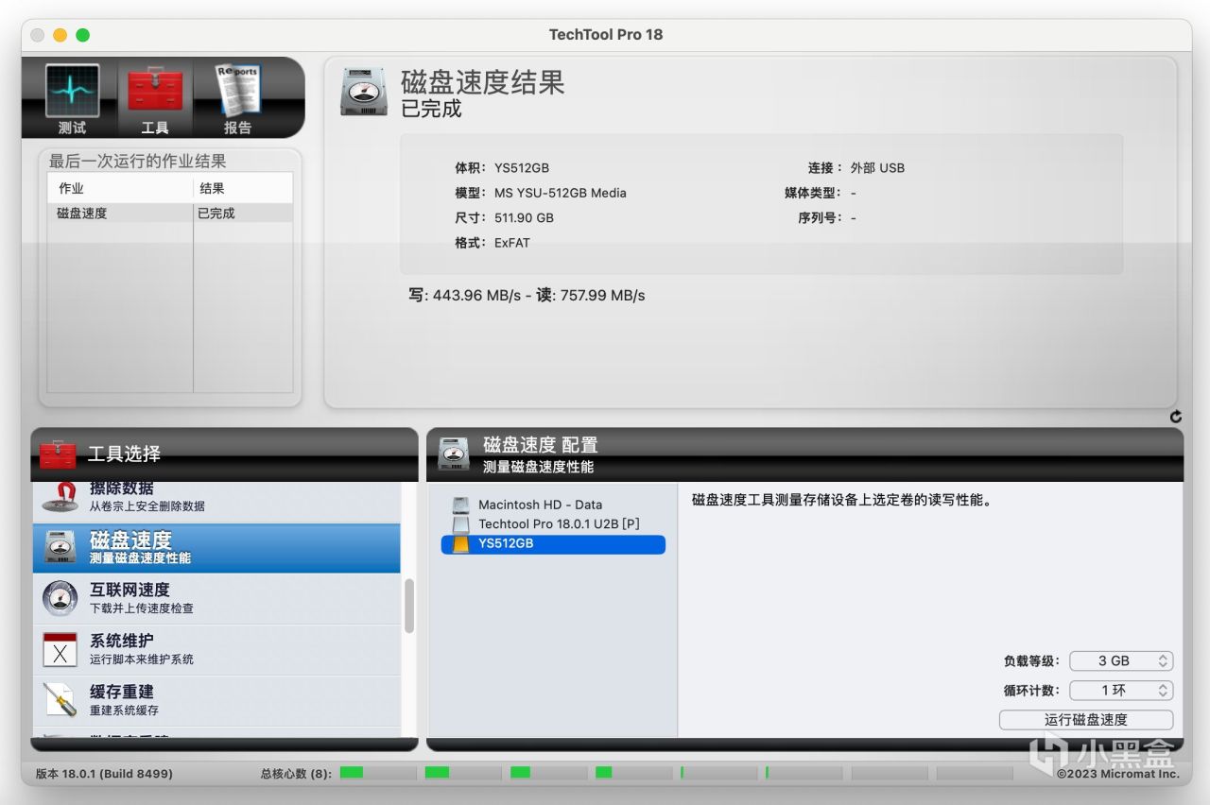Switch to the 工具 (Tools) tab
1210x805 pixels.
pos(155,99)
